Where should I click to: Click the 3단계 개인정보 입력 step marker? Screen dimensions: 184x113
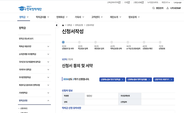96,42
